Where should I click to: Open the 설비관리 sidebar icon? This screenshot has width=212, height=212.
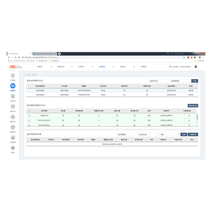13,107
